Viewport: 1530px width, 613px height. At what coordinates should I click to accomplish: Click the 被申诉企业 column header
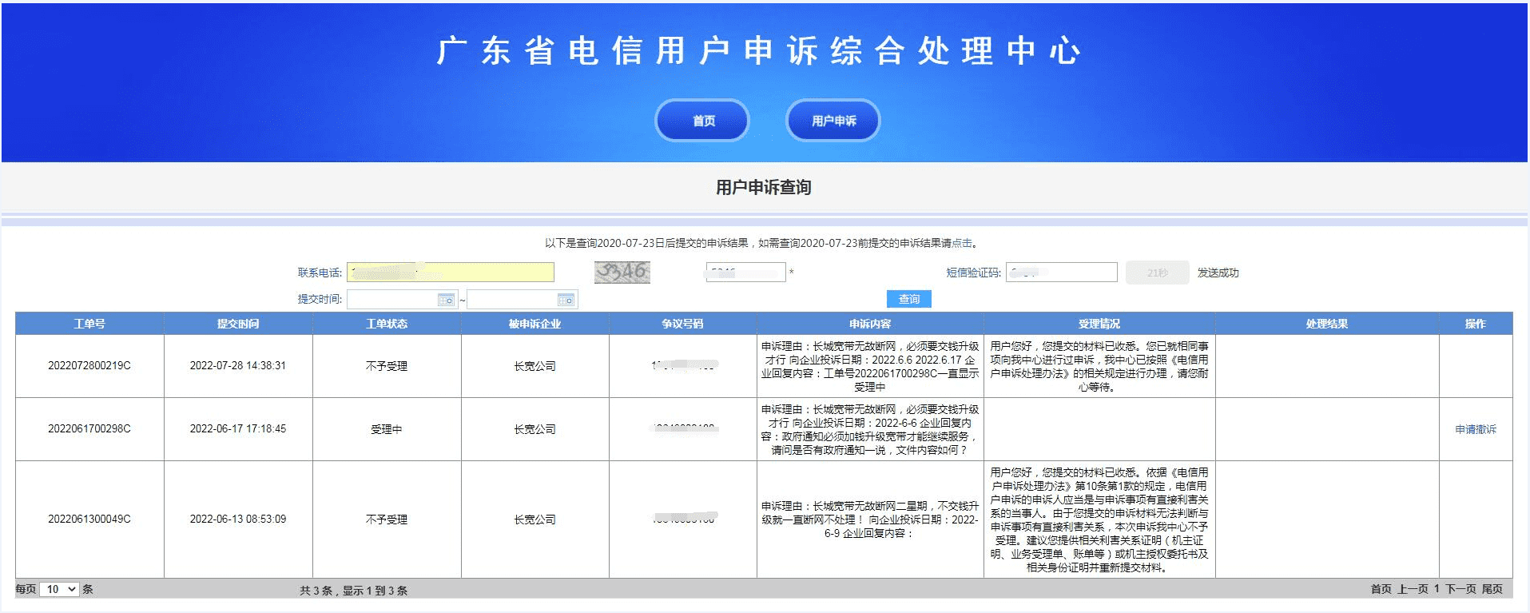(535, 324)
